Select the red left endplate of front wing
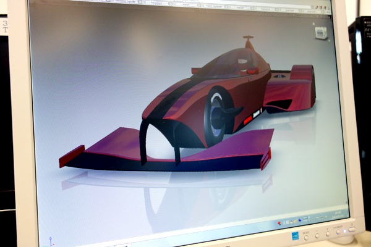 tap(71, 156)
